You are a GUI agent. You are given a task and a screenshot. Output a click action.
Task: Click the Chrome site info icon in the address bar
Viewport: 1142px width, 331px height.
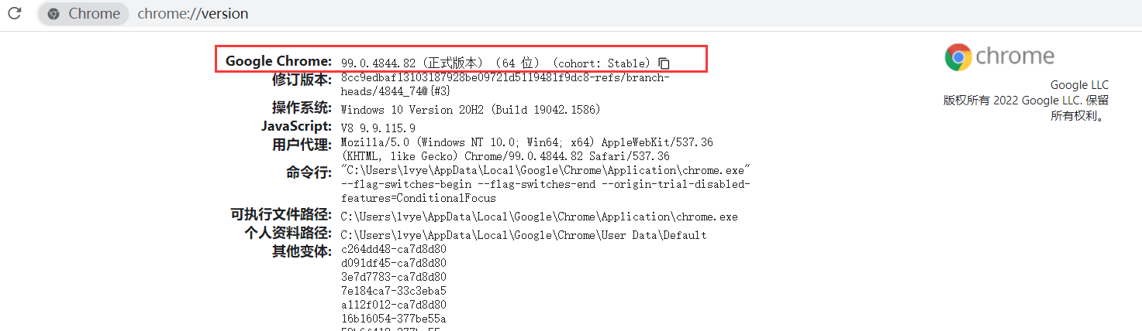[53, 14]
